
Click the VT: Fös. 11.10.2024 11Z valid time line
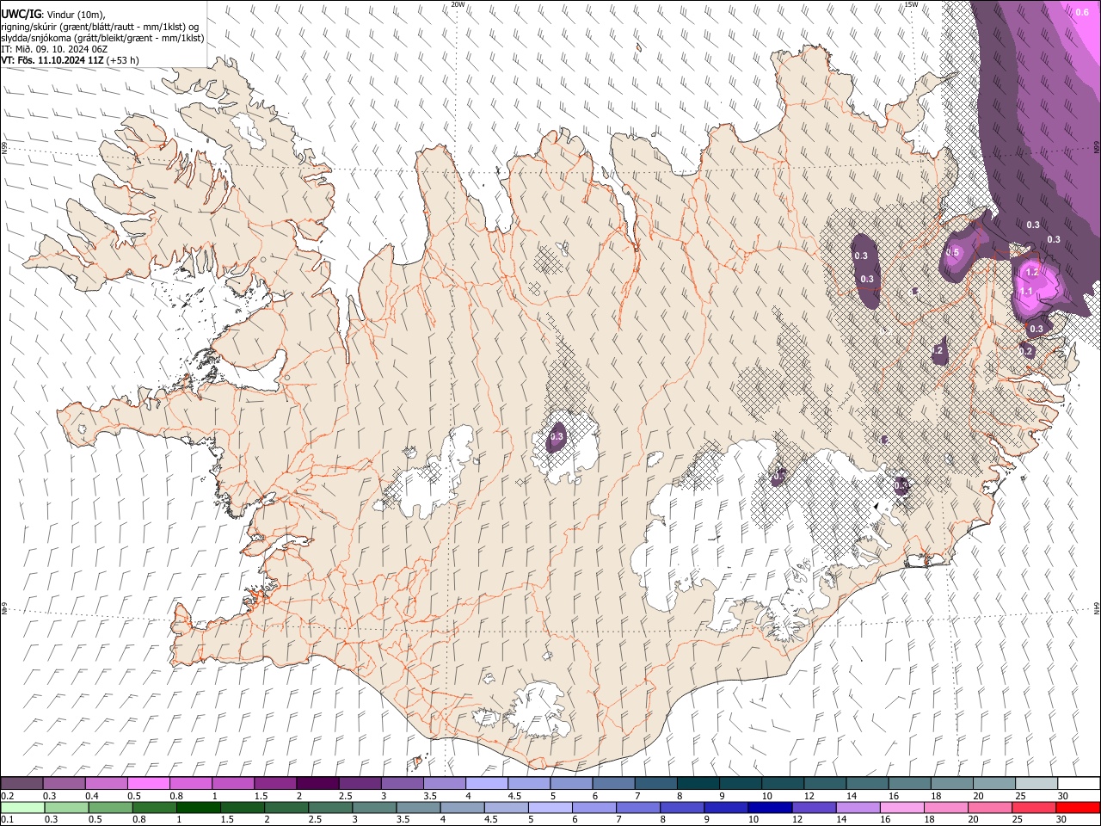70,60
